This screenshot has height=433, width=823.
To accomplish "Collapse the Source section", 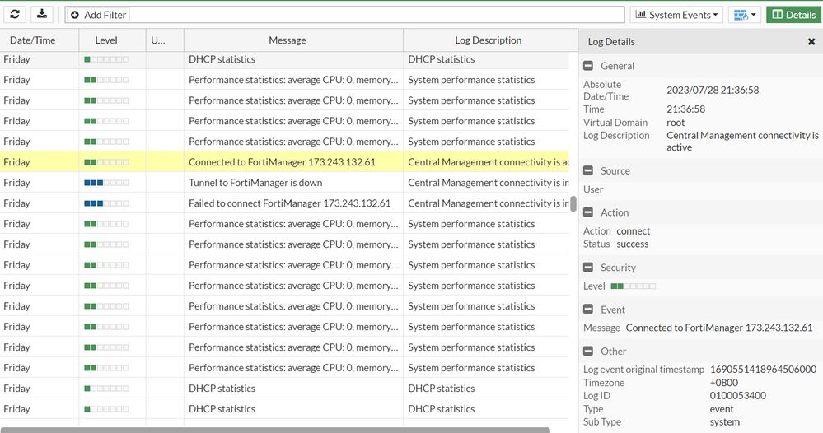I will [x=588, y=171].
